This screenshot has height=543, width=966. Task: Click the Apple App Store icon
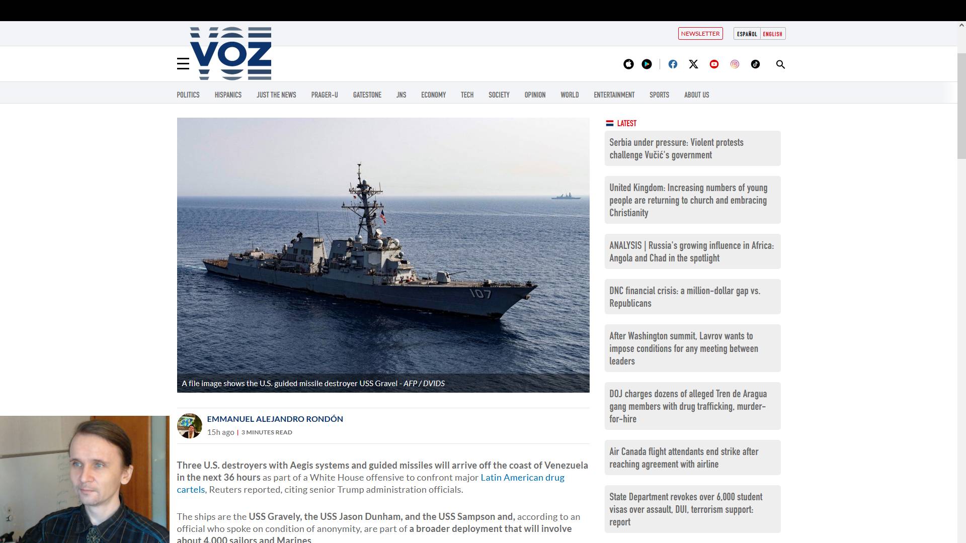click(x=628, y=64)
